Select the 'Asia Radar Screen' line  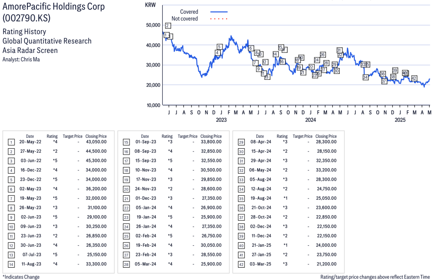pyautogui.click(x=30, y=51)
